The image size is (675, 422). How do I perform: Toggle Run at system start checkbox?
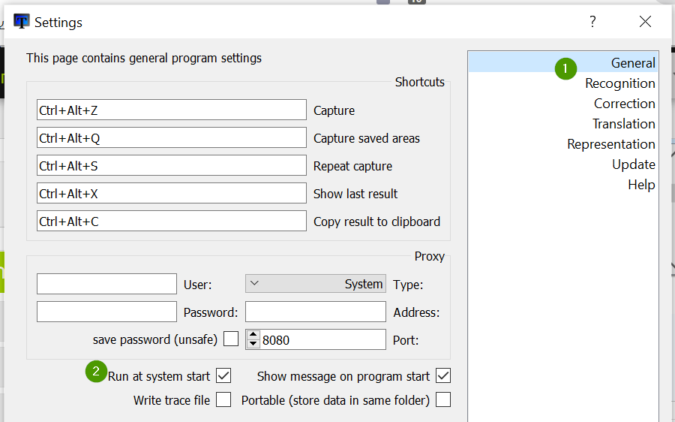[223, 375]
